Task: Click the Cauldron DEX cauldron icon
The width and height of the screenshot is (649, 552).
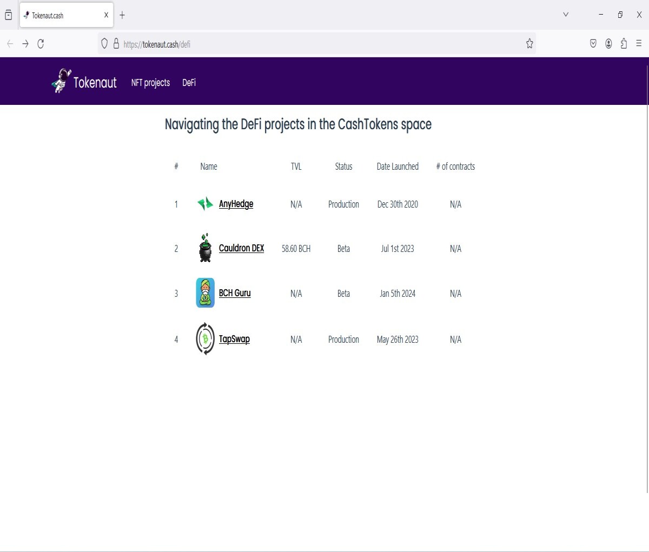Action: (205, 248)
